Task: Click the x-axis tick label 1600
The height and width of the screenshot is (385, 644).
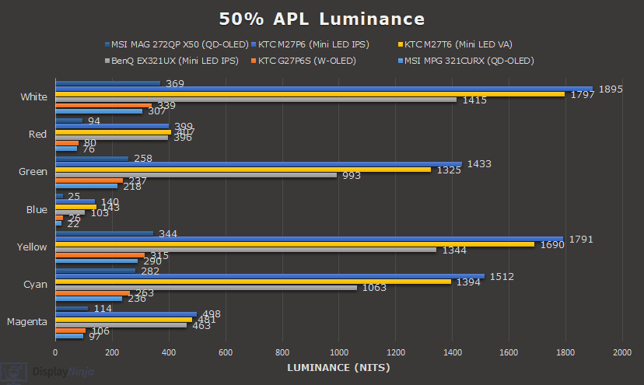Action: click(x=509, y=352)
